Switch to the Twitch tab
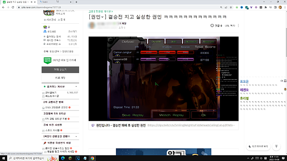The height and width of the screenshot is (161, 287). (x=55, y=2)
